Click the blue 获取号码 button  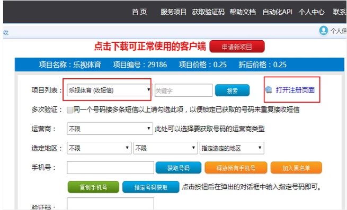179,168
